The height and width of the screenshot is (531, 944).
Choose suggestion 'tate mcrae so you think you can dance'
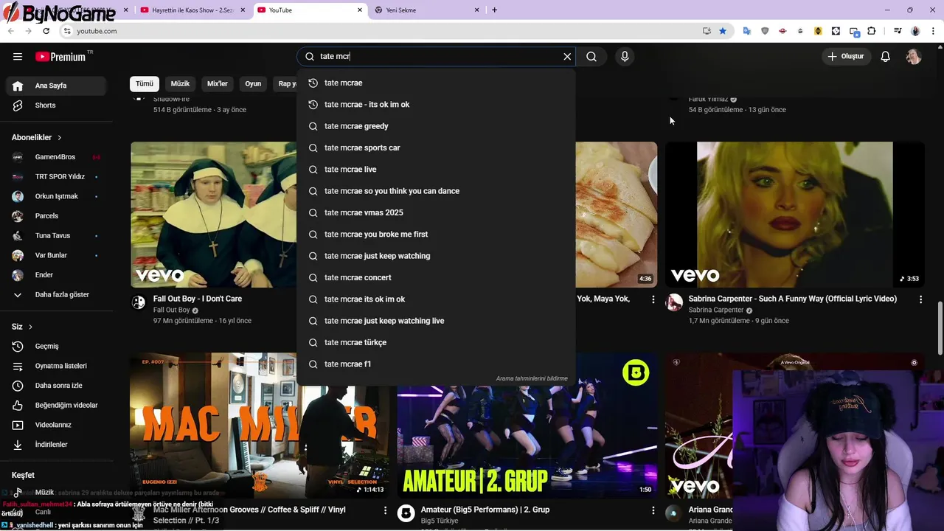click(436, 191)
